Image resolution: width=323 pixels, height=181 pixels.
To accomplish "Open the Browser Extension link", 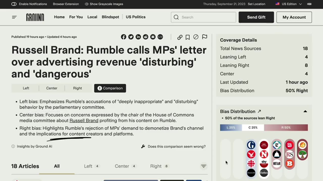I will pos(66,4).
